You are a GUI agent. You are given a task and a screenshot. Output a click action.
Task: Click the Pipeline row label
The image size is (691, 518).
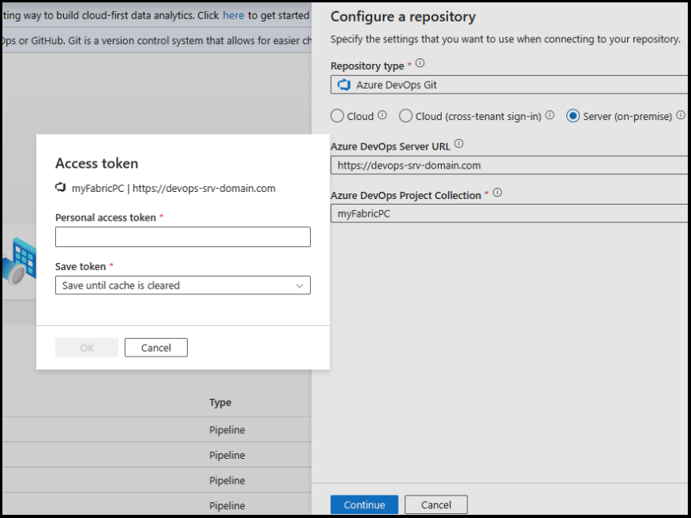[x=228, y=429]
